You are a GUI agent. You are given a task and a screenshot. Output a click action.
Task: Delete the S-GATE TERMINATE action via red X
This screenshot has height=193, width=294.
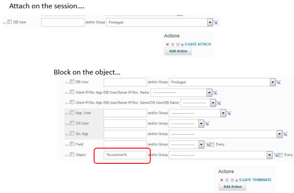coord(222,179)
